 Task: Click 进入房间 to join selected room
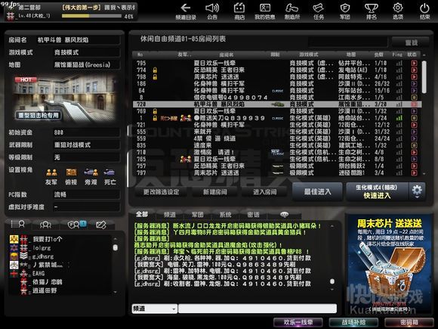pyautogui.click(x=265, y=192)
